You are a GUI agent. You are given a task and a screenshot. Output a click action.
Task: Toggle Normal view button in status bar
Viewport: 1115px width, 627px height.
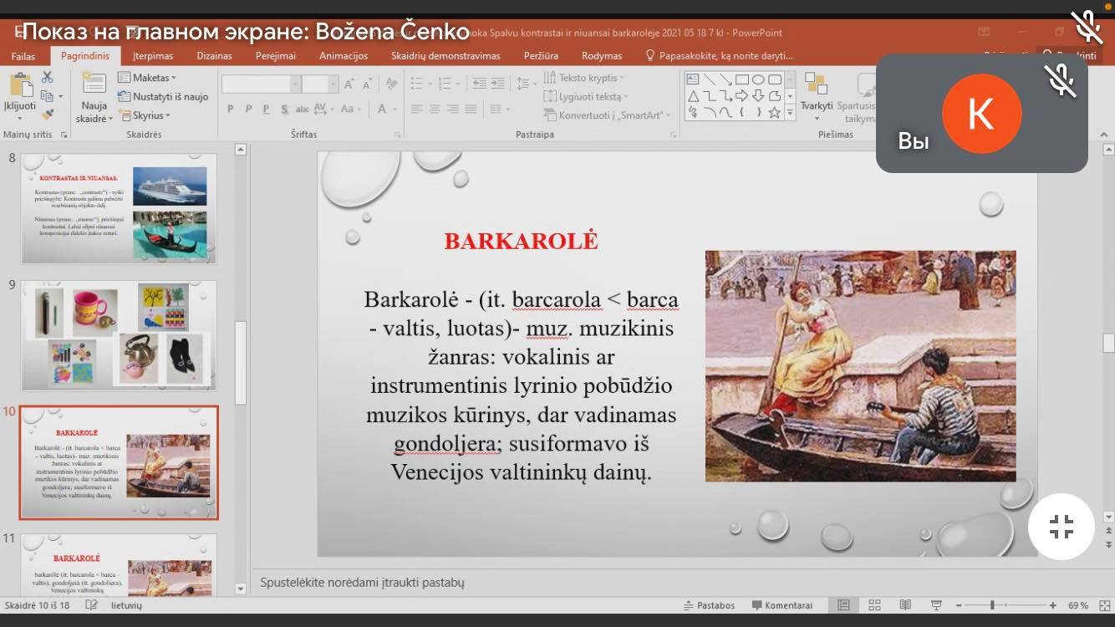[843, 605]
